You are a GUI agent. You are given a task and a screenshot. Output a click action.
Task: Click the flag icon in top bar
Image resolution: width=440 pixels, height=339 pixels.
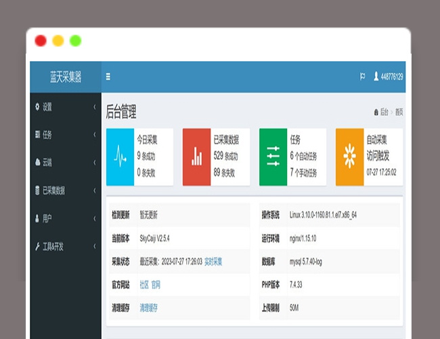(x=362, y=77)
